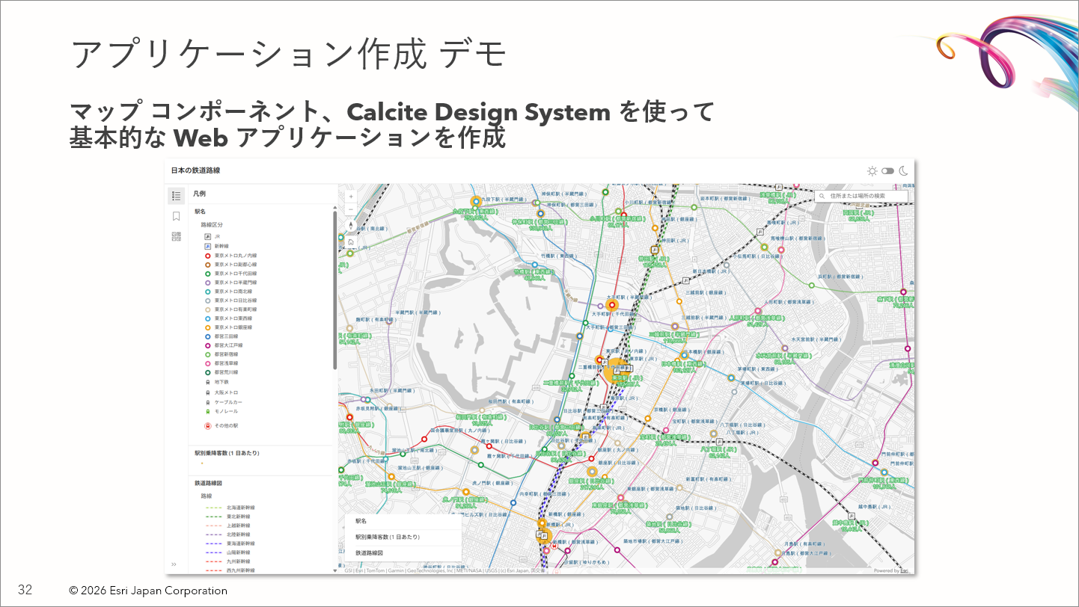This screenshot has width=1079, height=607.
Task: Click the 北陸新幹線 legend entry
Action: click(228, 534)
